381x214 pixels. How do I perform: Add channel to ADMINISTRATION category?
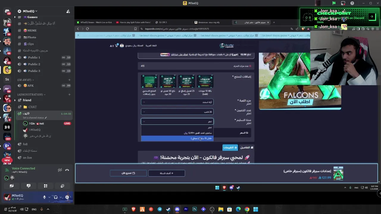tap(69, 95)
